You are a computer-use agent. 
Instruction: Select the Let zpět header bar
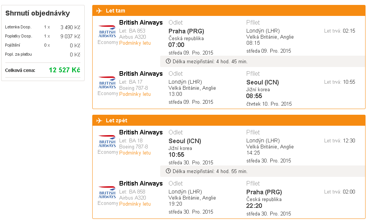(x=229, y=120)
